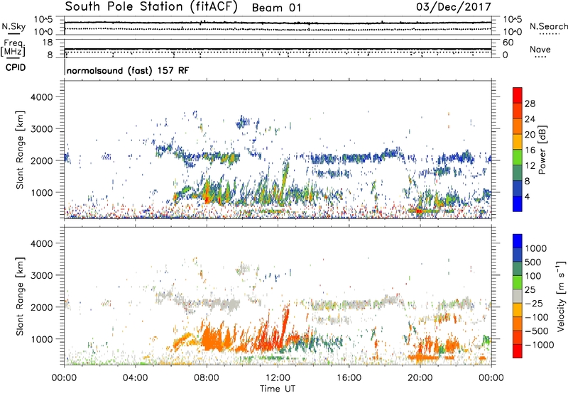This screenshot has height=393, width=568.
Task: Click the South Pole Station (fitACF) title
Action: [151, 7]
